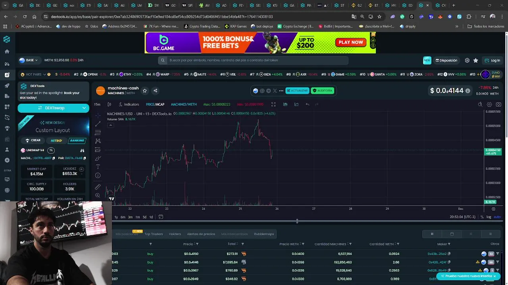Filter trades by Cantidad MACHINES column

pyautogui.click(x=350, y=244)
